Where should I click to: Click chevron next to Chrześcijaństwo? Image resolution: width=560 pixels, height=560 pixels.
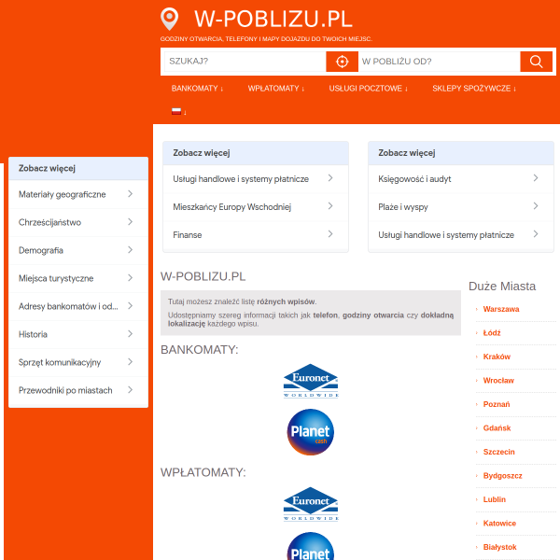(130, 222)
